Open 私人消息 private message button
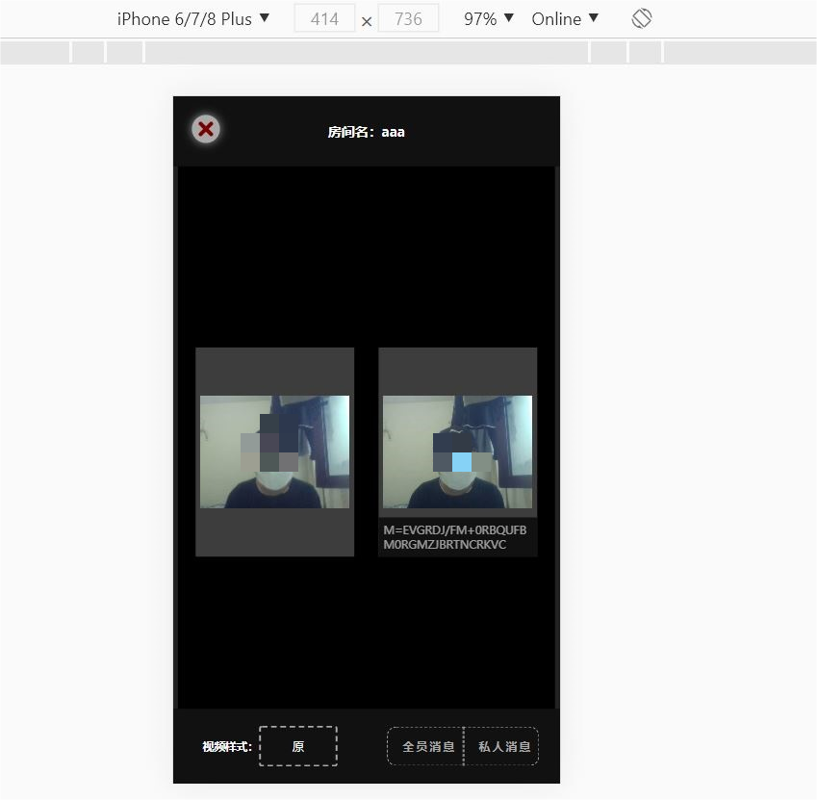The image size is (817, 800). 501,746
